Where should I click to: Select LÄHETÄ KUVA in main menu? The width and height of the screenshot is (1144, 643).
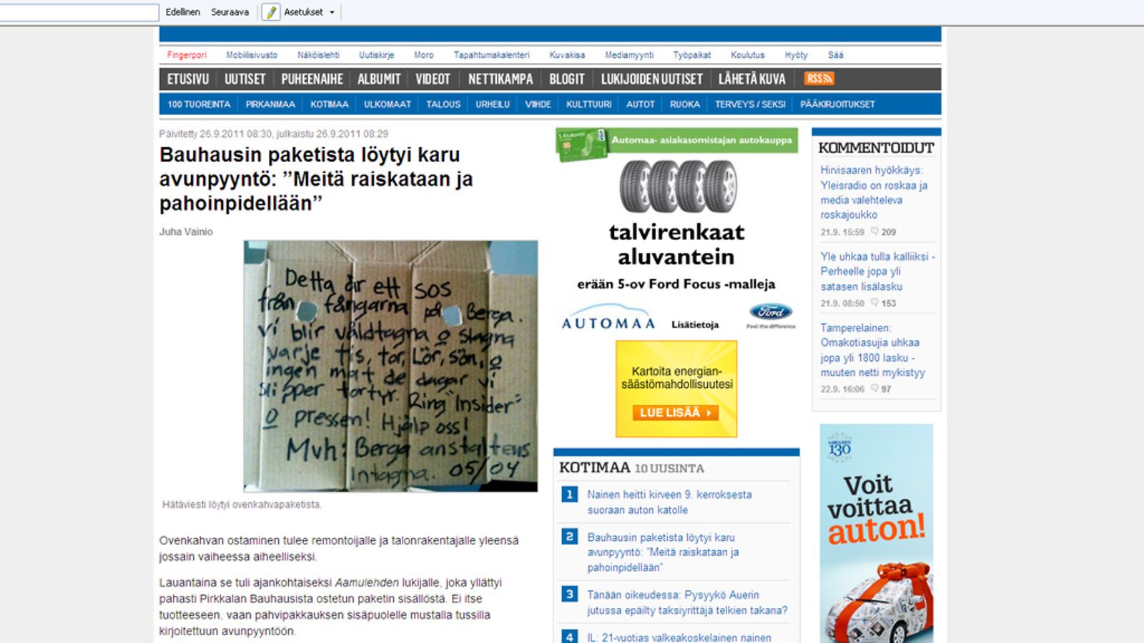751,79
